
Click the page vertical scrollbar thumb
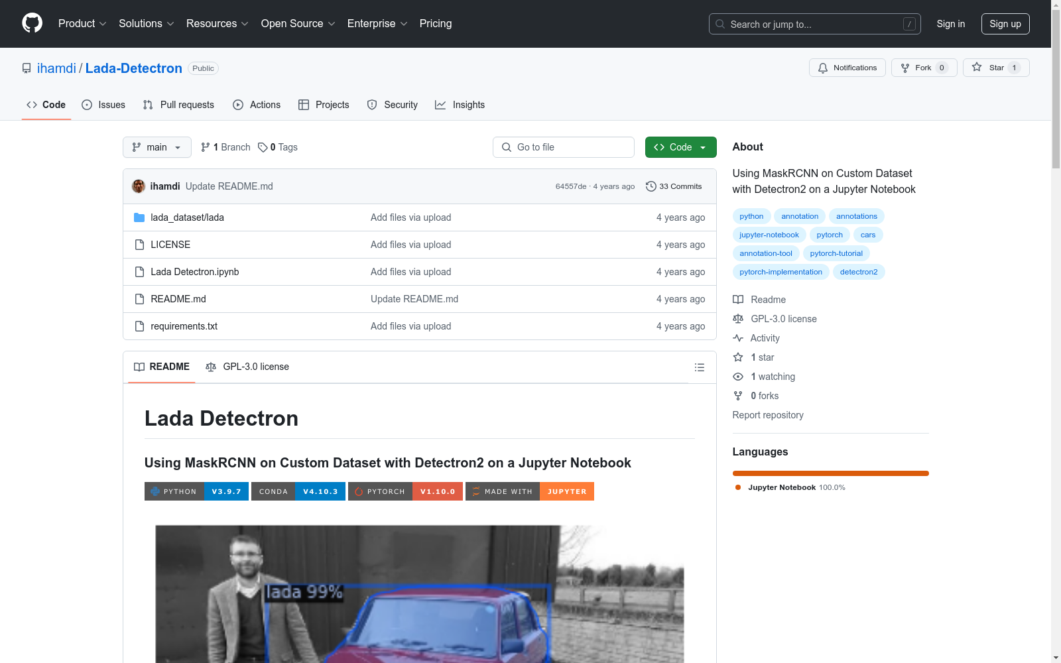tap(1056, 90)
